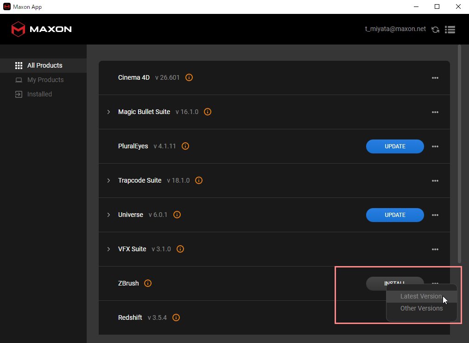Click the Redshift product name

click(130, 318)
